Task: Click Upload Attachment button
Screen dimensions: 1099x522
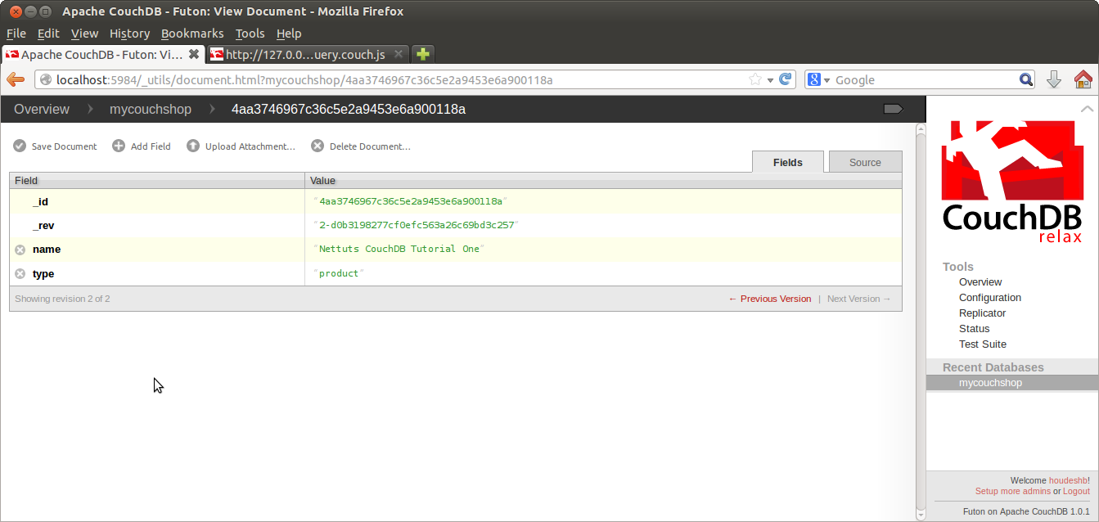Action: (x=241, y=146)
